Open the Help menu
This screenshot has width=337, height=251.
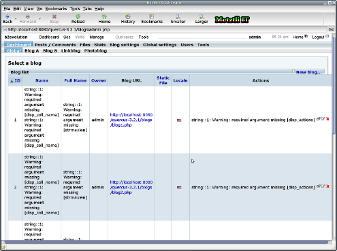pos(99,9)
